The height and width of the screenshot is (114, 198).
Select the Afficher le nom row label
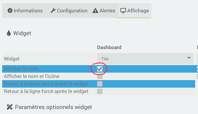(x=21, y=69)
